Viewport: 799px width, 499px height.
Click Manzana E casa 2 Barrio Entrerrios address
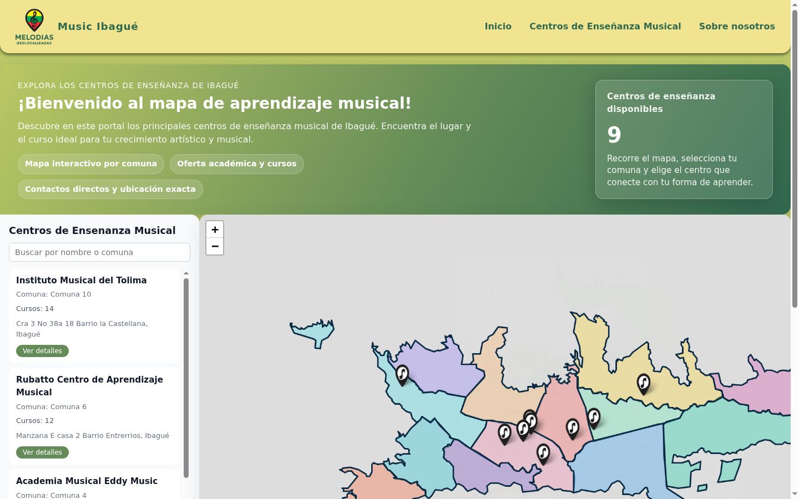point(93,436)
